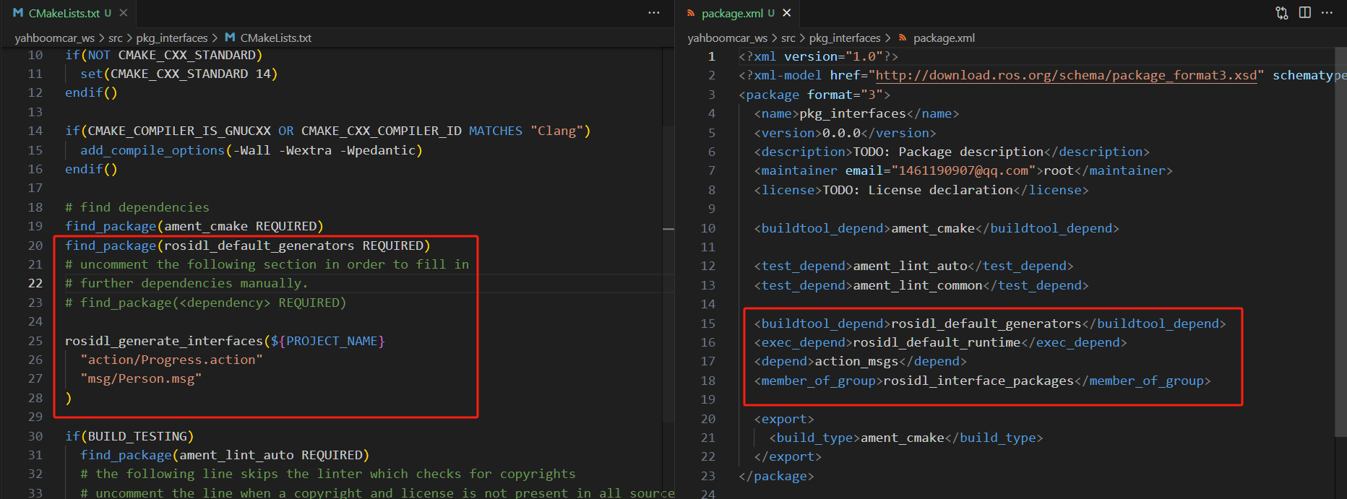Screen dimensions: 1347x499
Task: Click the XML file icon in right breadcrumb
Action: [x=903, y=38]
